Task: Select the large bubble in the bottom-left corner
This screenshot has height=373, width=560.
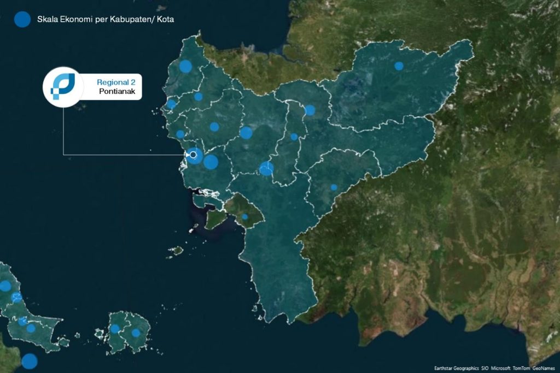Action: [30, 361]
